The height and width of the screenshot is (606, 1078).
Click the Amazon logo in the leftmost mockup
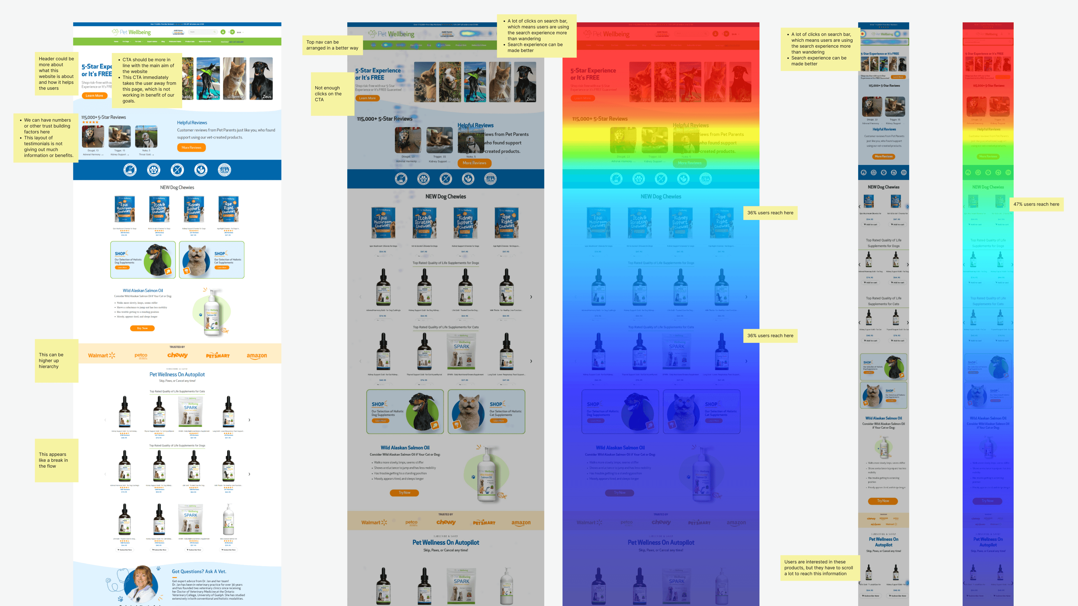(x=257, y=355)
